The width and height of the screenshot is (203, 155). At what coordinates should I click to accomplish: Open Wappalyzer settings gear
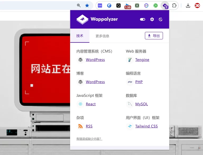pos(152,19)
